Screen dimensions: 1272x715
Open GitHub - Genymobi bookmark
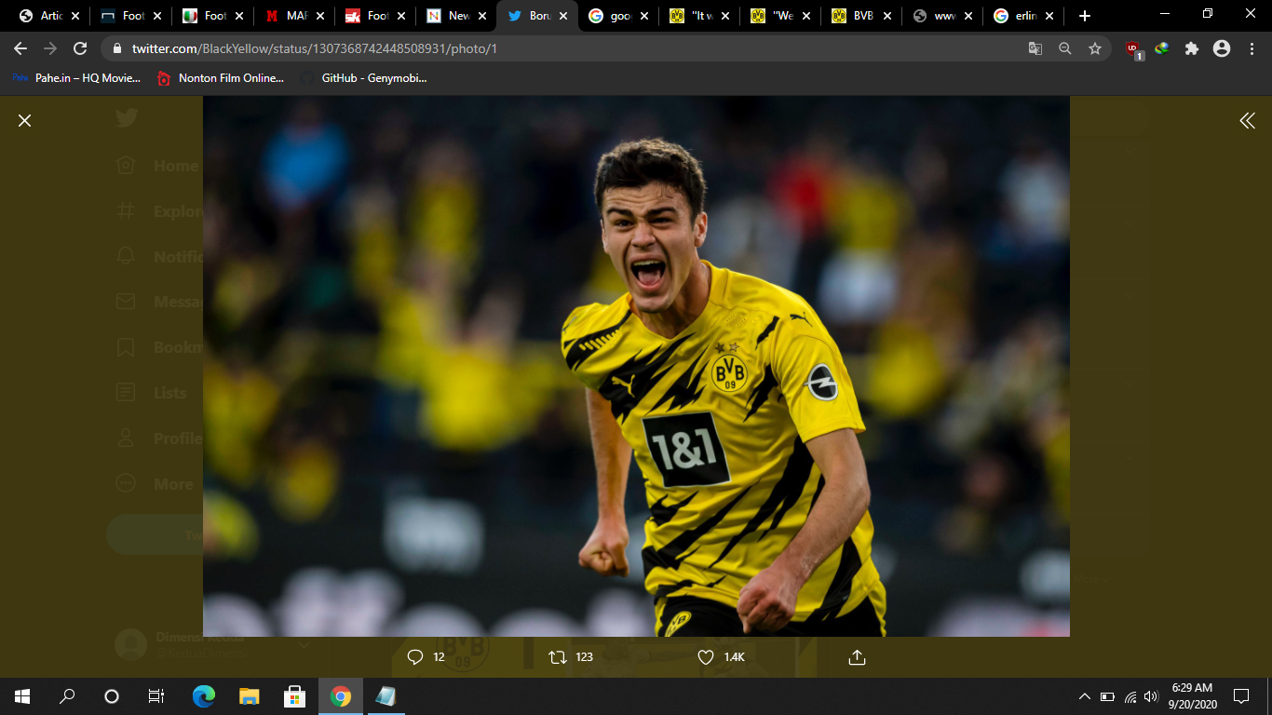click(364, 78)
